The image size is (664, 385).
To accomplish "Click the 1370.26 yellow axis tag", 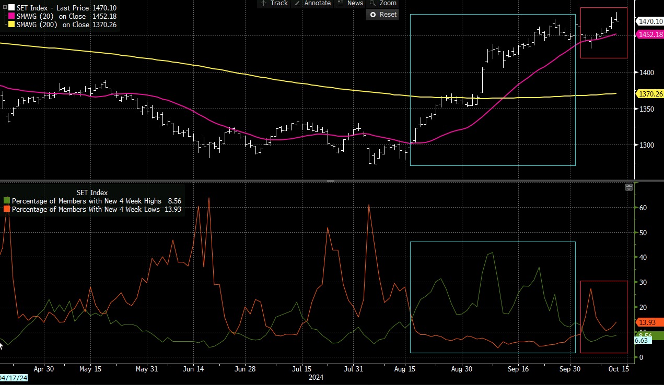I will pos(650,94).
